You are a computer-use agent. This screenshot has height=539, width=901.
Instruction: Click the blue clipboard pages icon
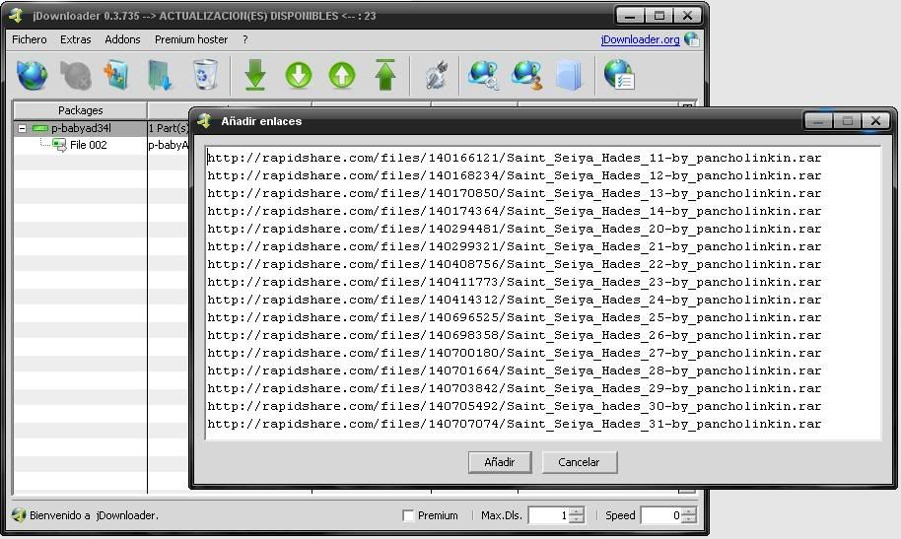569,75
